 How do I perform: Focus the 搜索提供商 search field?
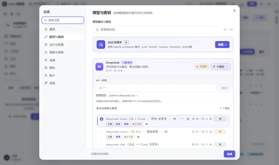(156, 30)
